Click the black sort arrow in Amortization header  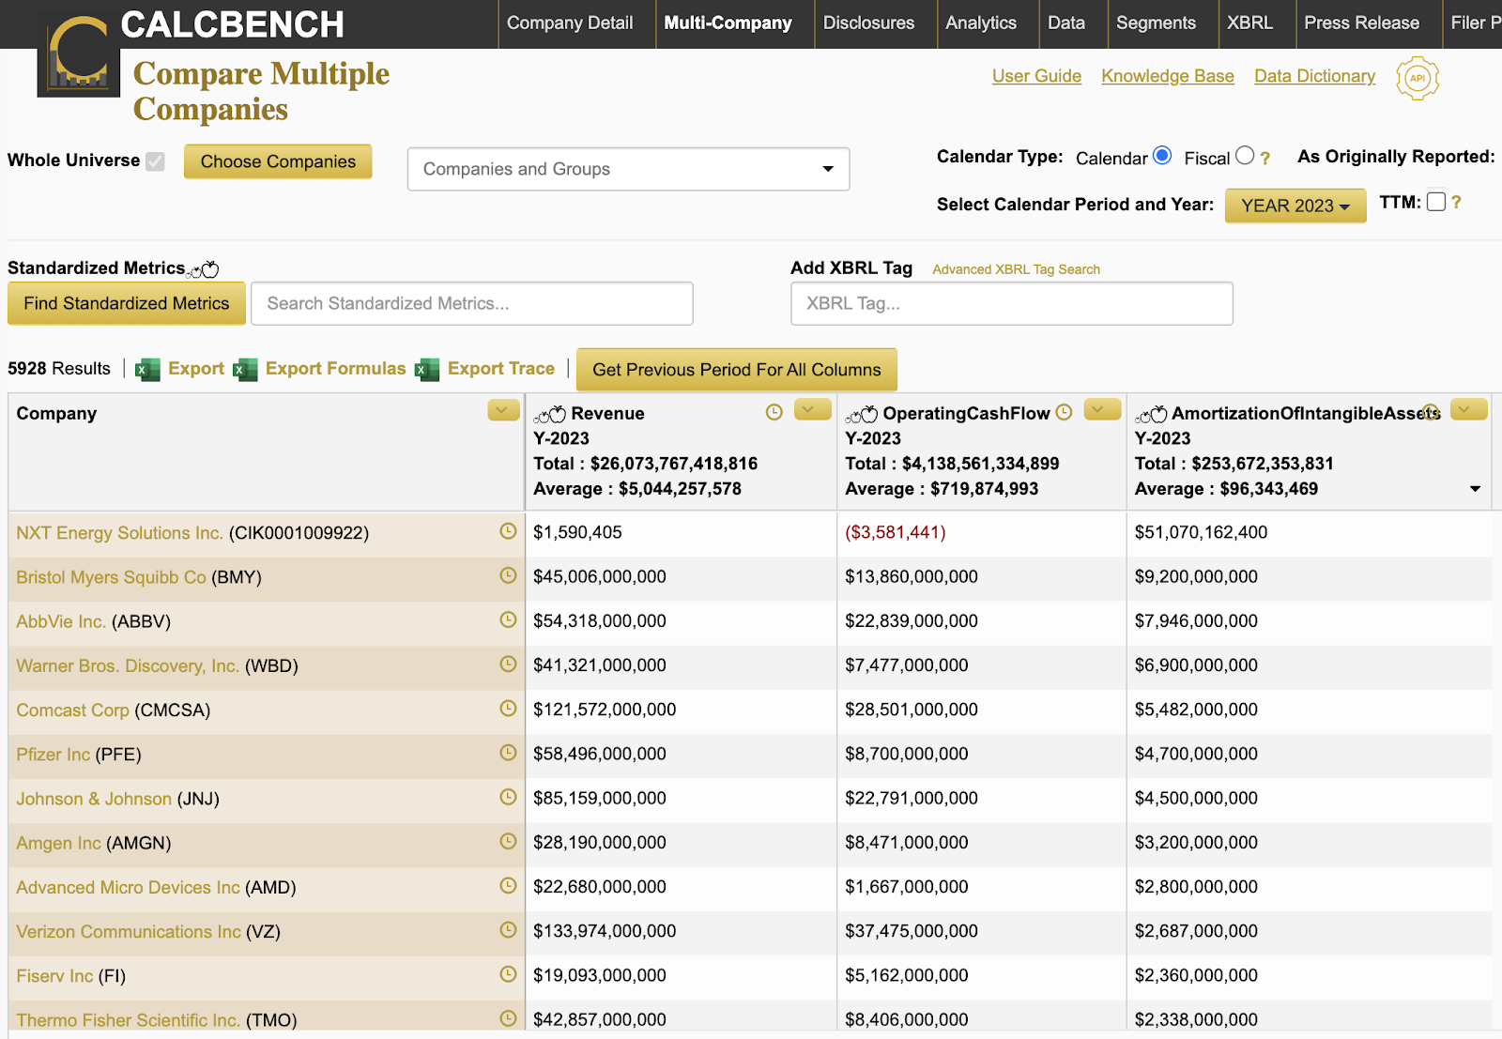pos(1475,489)
